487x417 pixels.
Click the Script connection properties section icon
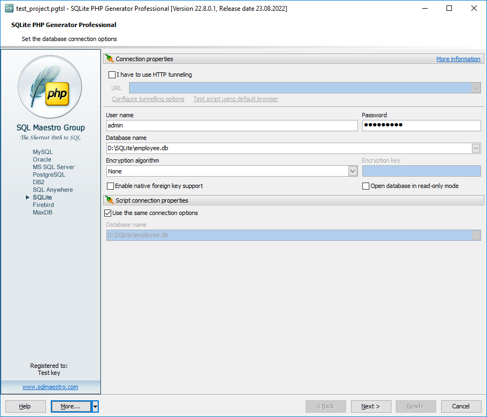pyautogui.click(x=110, y=200)
